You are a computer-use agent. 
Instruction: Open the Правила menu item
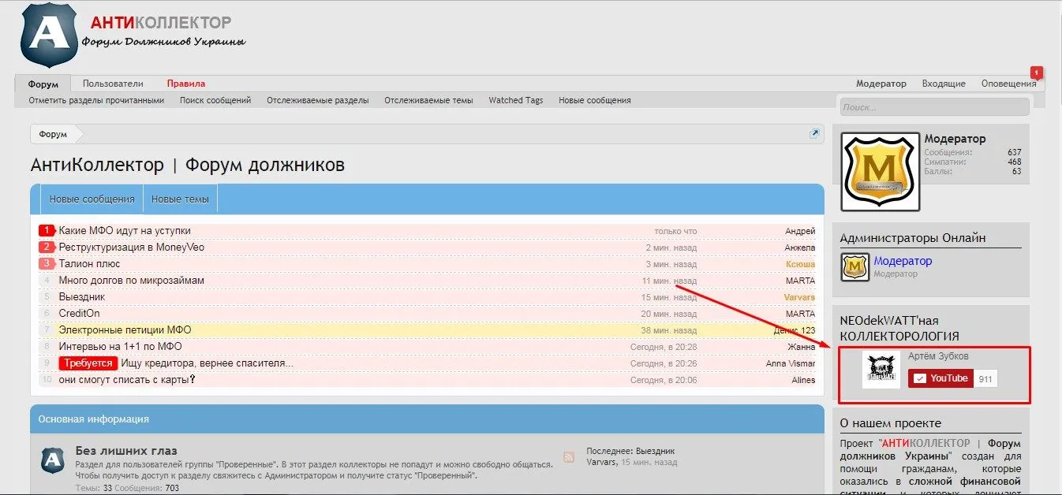point(185,84)
